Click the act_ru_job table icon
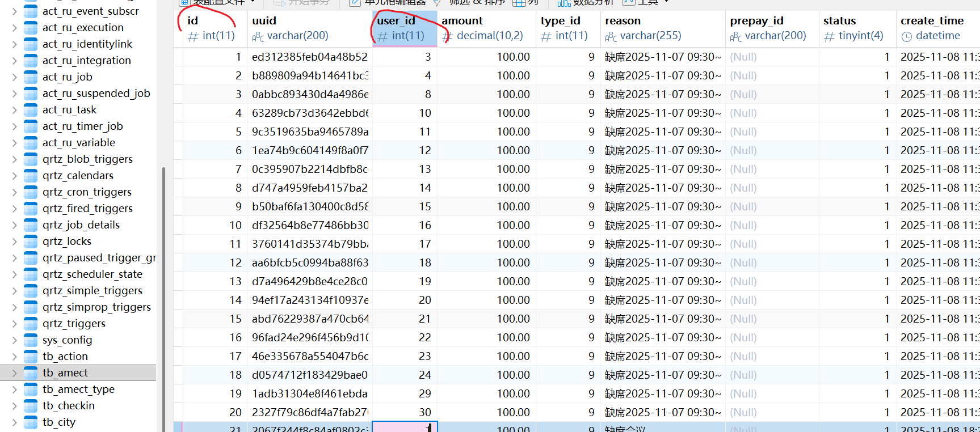Viewport: 980px width, 432px height. tap(31, 77)
